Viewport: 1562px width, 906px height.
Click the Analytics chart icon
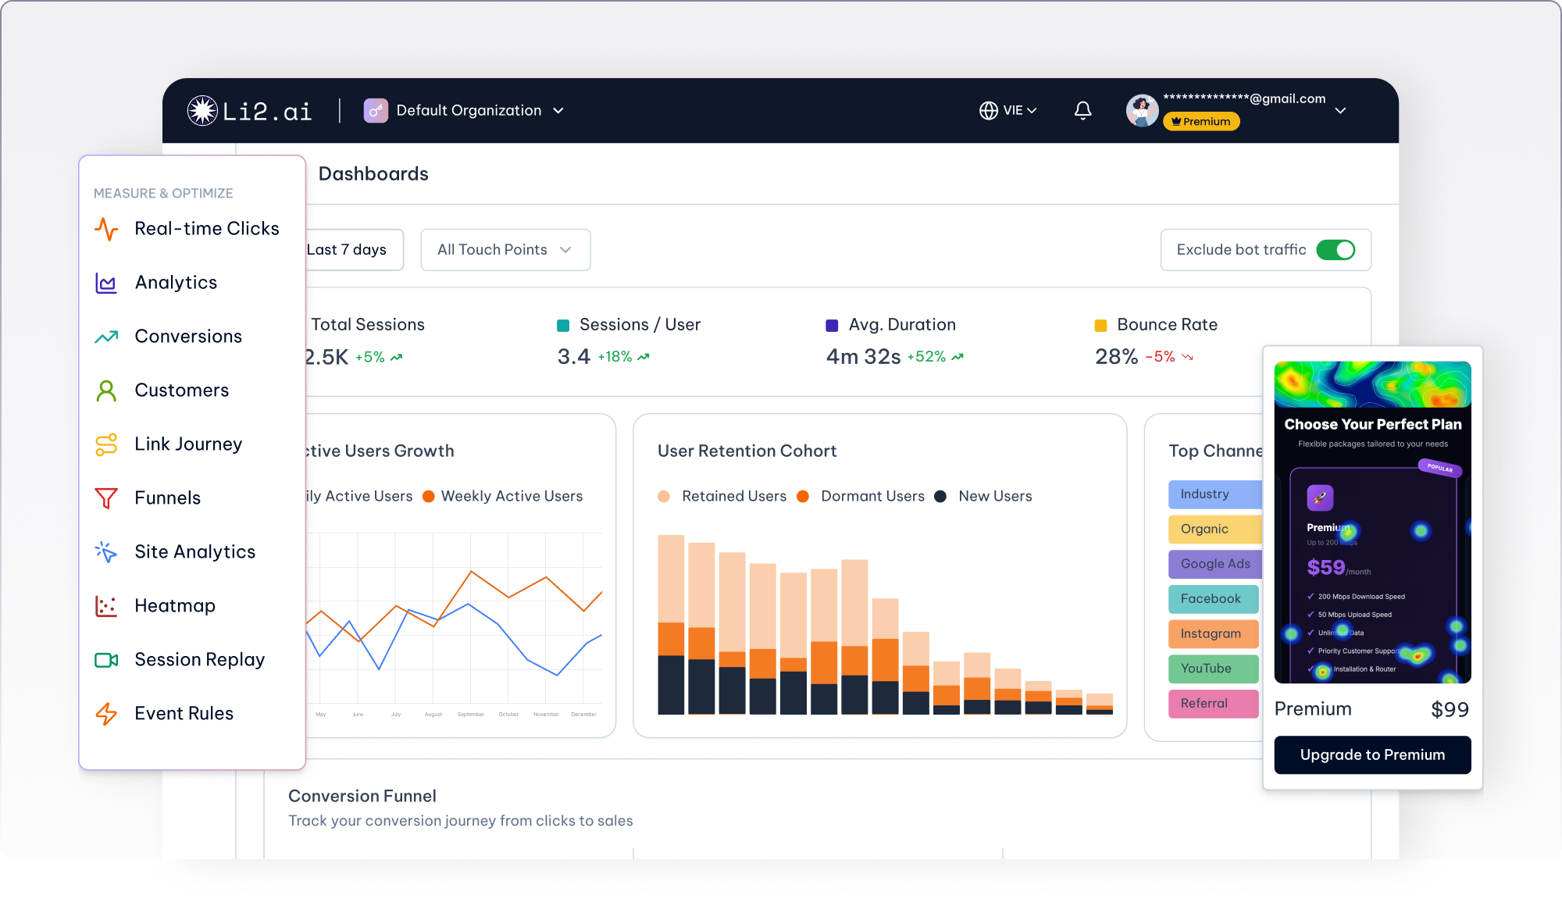click(106, 283)
